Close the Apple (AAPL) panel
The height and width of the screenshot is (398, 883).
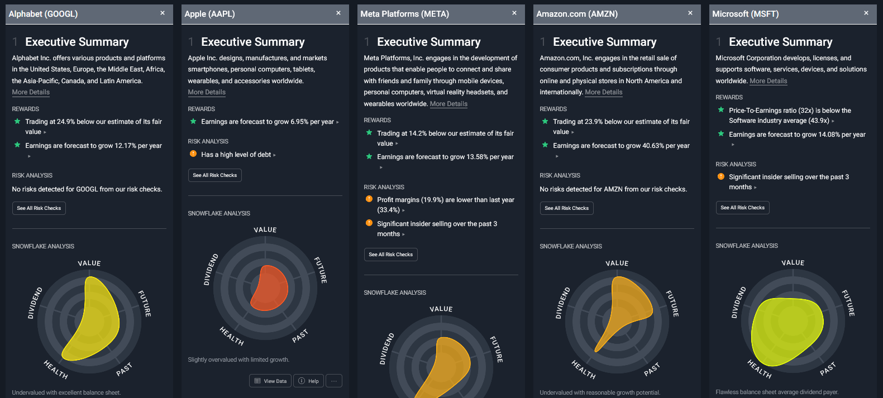click(338, 13)
